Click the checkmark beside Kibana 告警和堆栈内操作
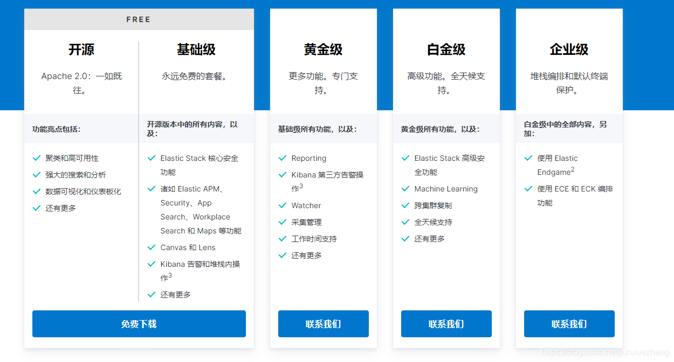The height and width of the screenshot is (362, 674). [152, 264]
